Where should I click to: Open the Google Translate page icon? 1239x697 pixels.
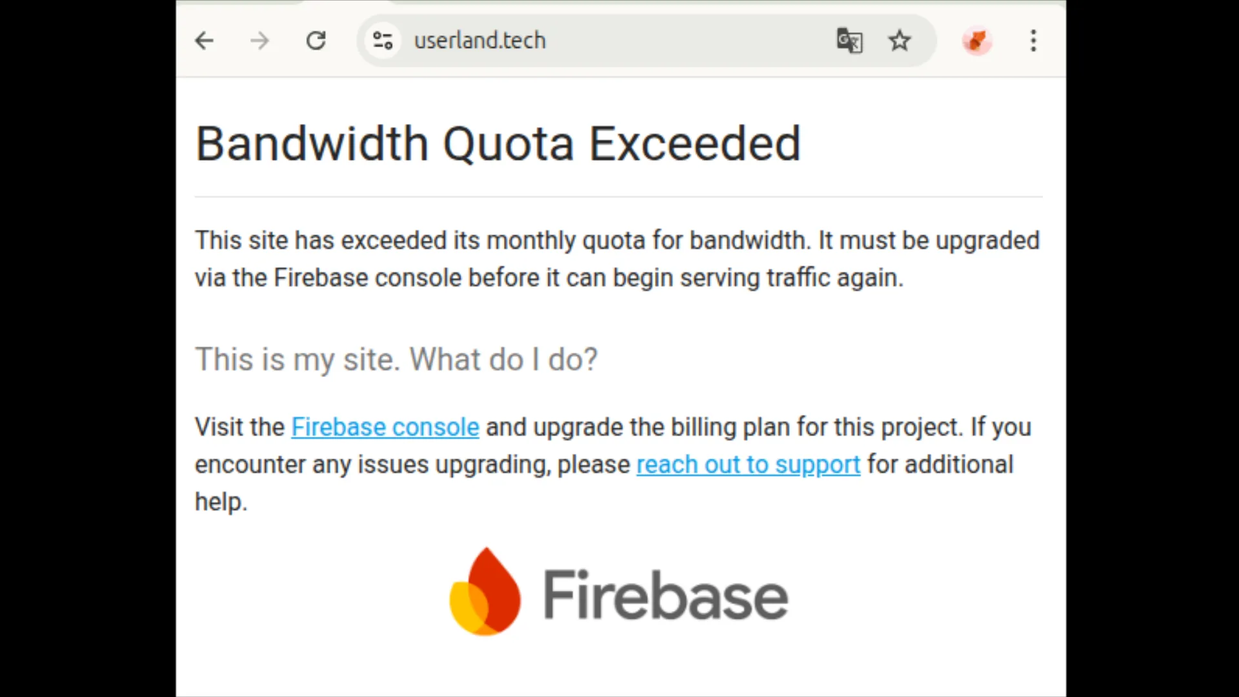coord(849,41)
